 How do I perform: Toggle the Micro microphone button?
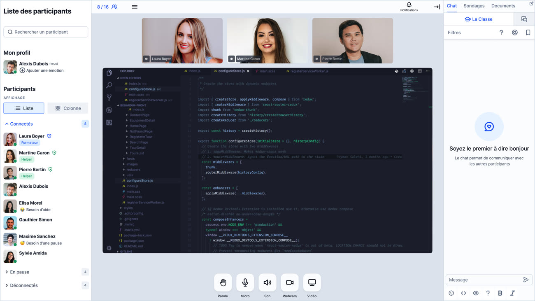click(x=245, y=282)
